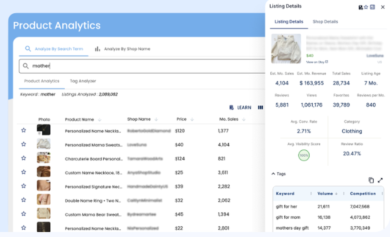Select the Listing Details tab

[289, 22]
